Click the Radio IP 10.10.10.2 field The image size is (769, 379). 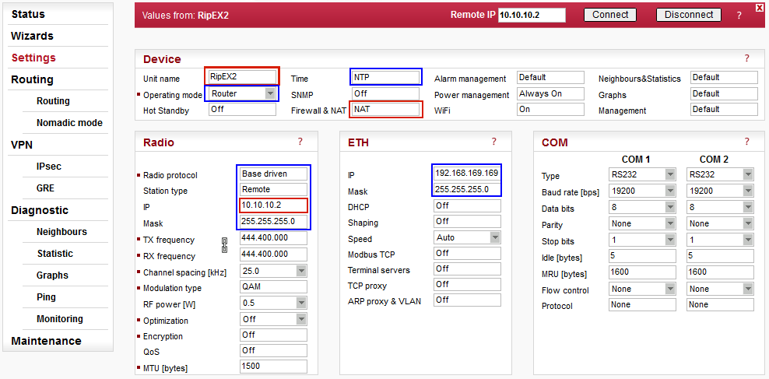274,205
